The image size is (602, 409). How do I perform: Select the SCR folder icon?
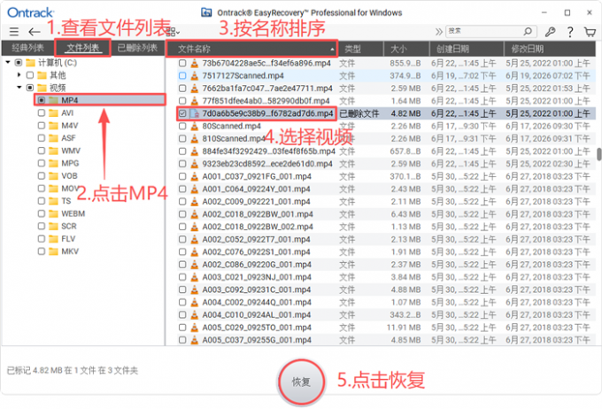pos(53,227)
